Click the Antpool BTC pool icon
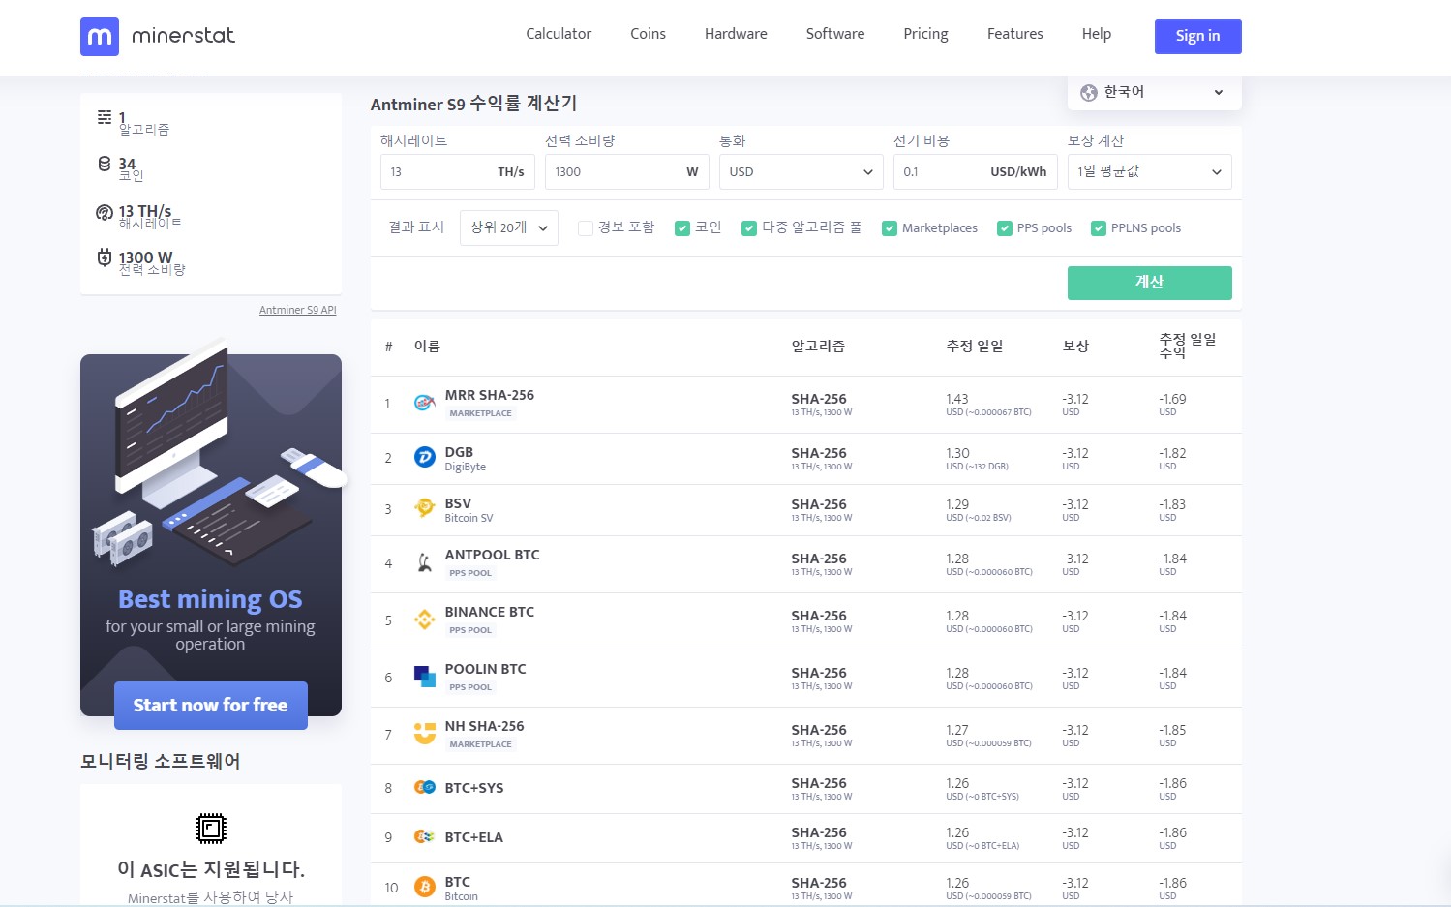This screenshot has width=1451, height=907. pos(424,562)
